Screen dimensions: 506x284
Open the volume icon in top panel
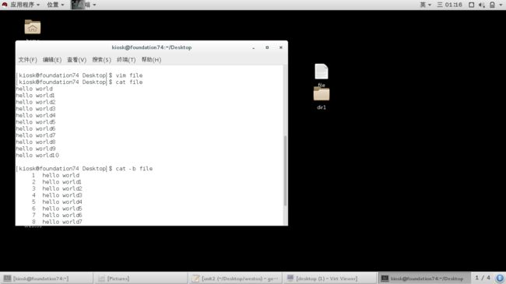click(481, 5)
